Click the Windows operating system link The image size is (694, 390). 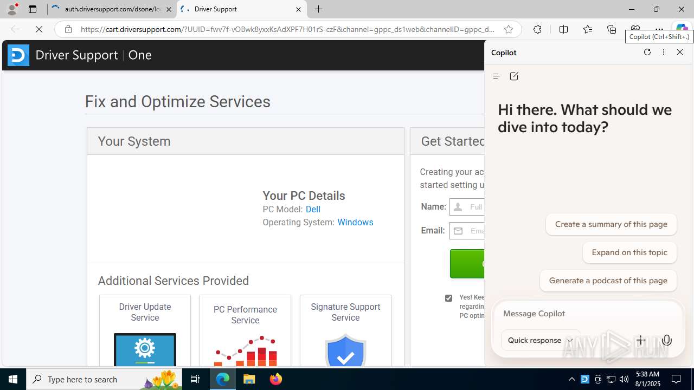355,222
